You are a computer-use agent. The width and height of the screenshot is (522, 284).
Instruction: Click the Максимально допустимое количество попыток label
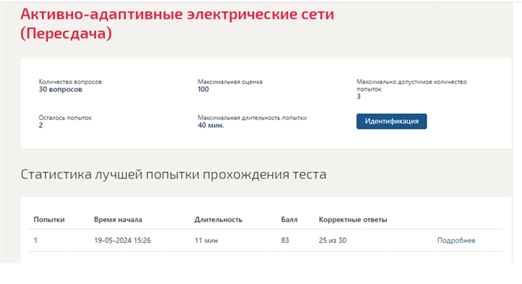click(412, 85)
